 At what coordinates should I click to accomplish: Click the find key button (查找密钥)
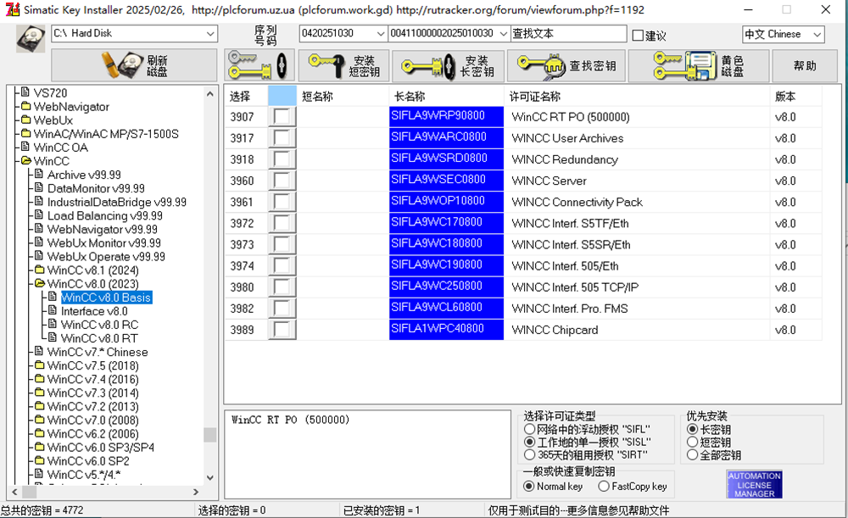coord(568,65)
